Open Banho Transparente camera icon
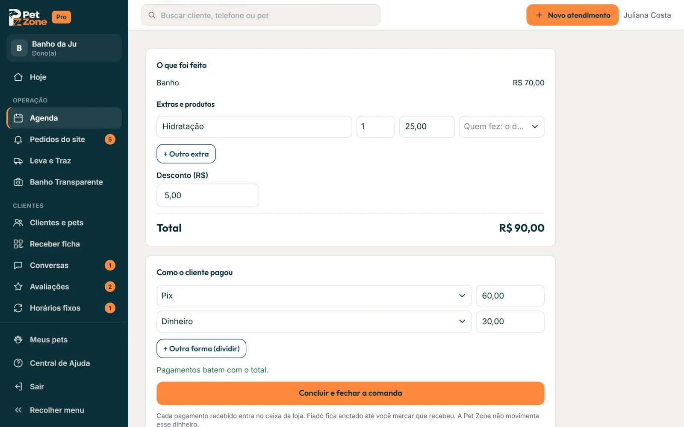Screen dimensions: 684x427 pos(18,182)
